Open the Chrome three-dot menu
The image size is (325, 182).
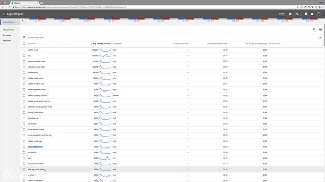[x=323, y=7]
